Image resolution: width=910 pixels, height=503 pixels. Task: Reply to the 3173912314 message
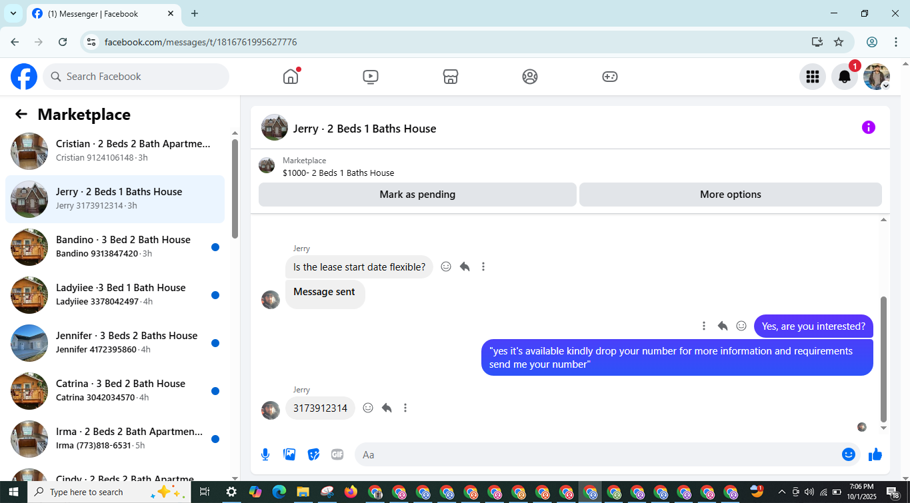click(x=387, y=408)
